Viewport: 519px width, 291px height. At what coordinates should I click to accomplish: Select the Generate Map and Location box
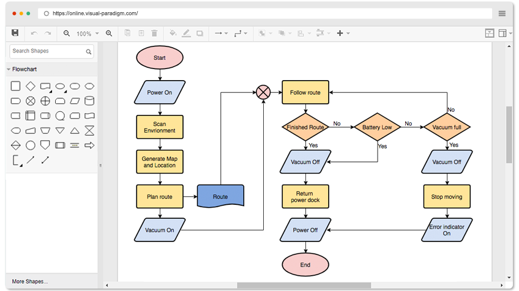[160, 162]
